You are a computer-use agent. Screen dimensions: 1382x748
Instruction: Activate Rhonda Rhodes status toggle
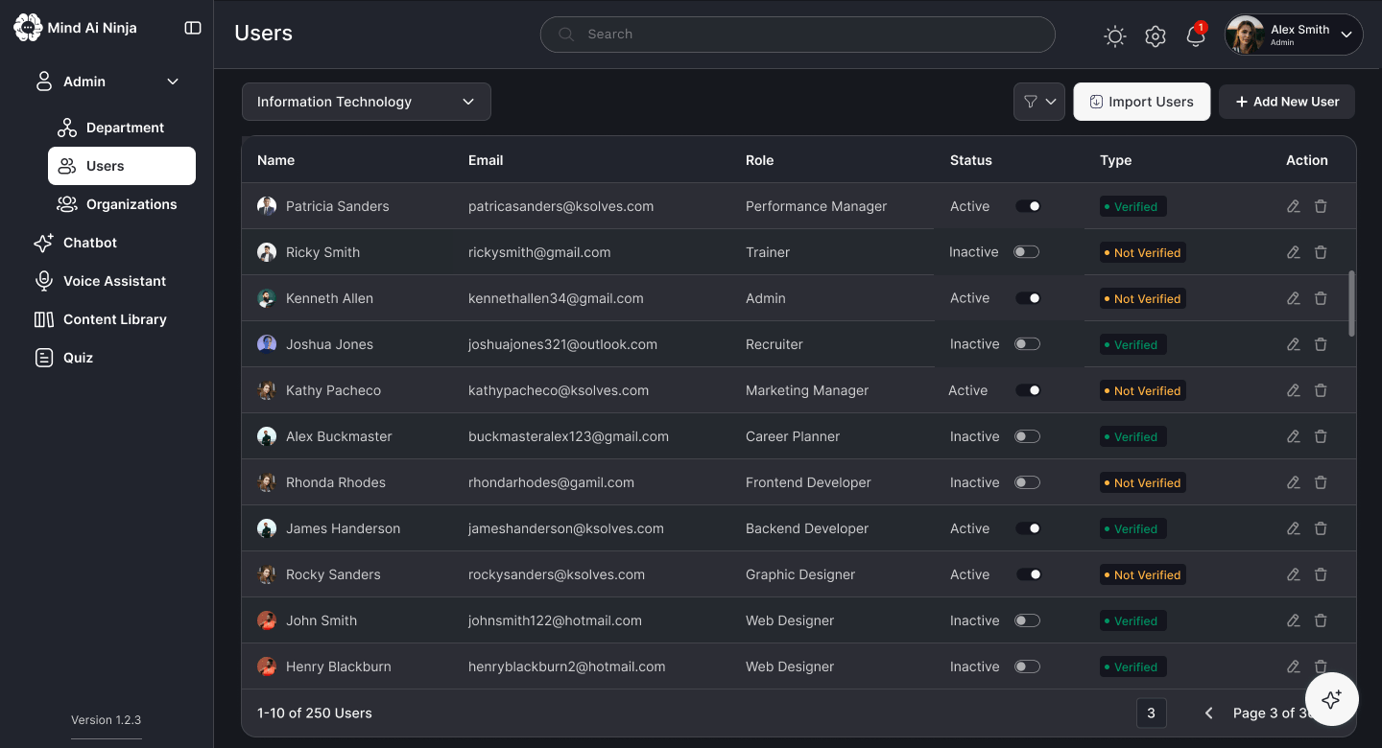pos(1027,482)
